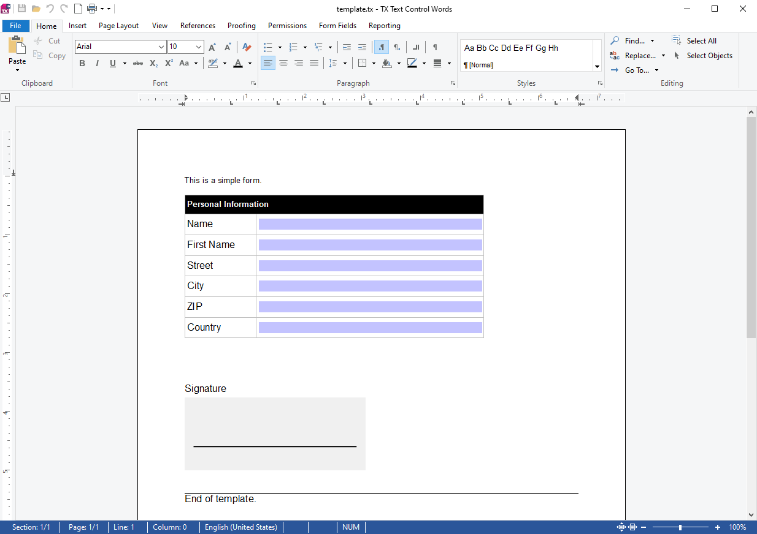Click the Open folder icon in title bar
The width and height of the screenshot is (757, 534).
click(36, 9)
